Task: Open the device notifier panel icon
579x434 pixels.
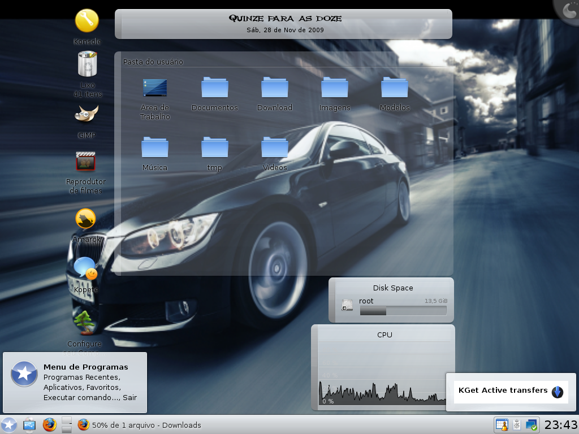Action: (x=29, y=425)
